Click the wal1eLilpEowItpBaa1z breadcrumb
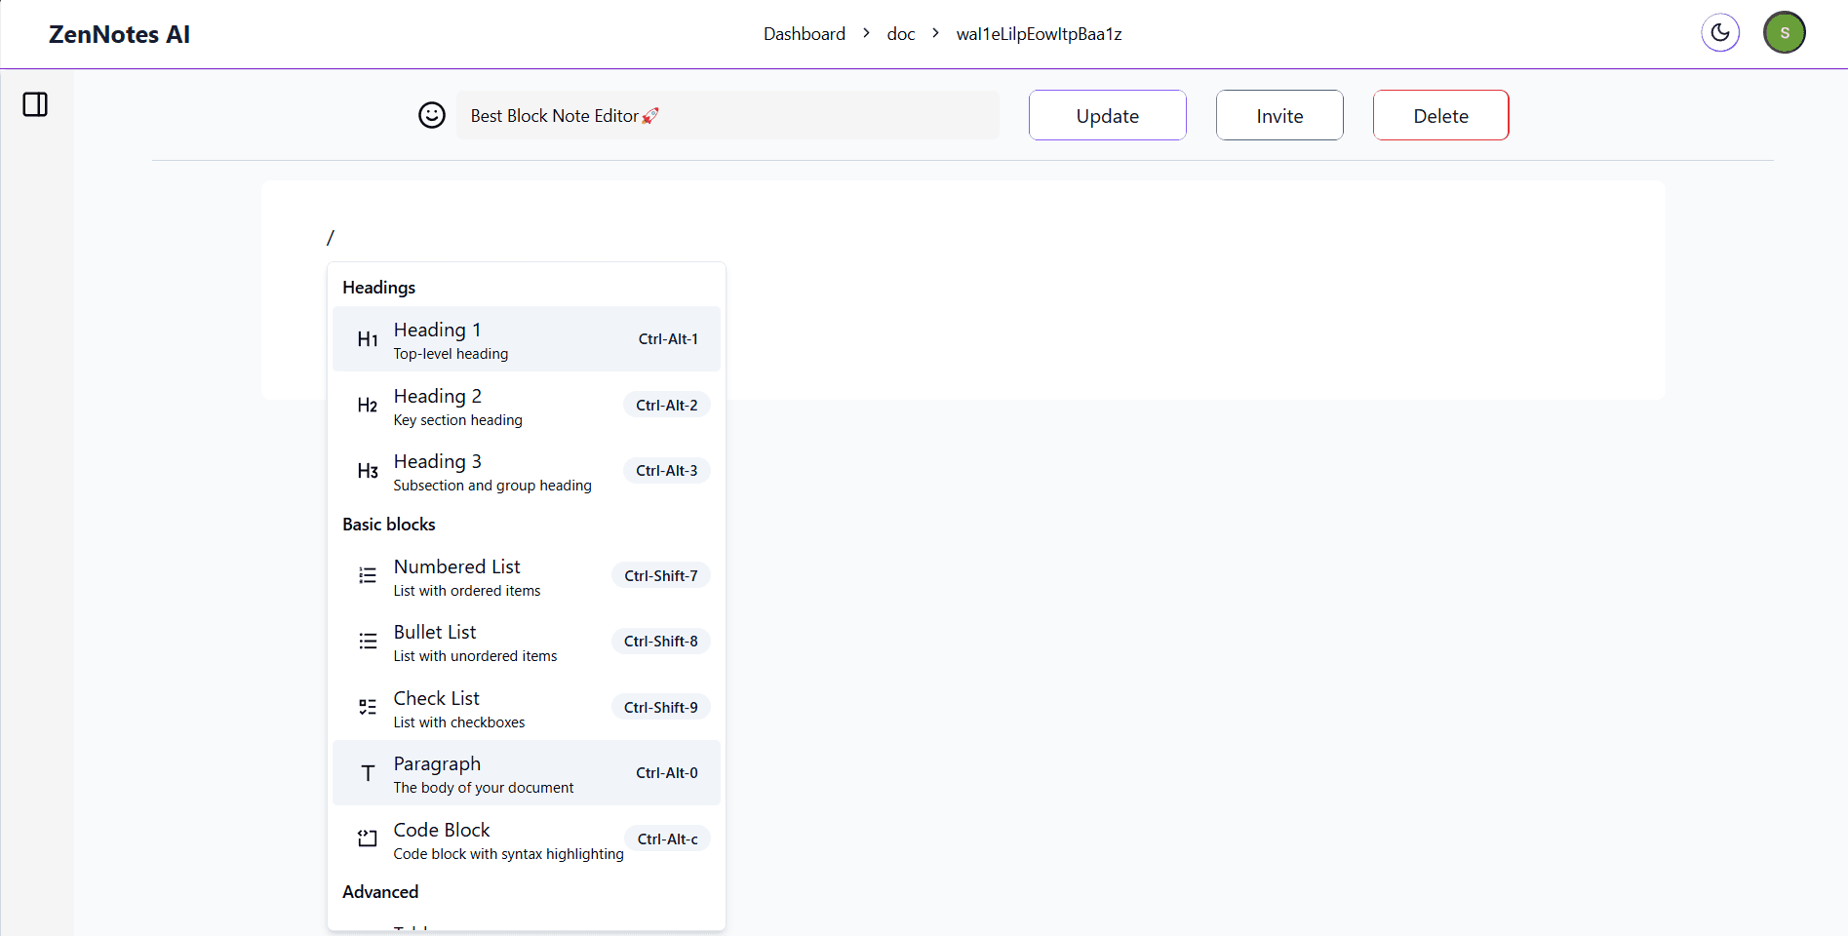Viewport: 1848px width, 936px height. click(1040, 34)
